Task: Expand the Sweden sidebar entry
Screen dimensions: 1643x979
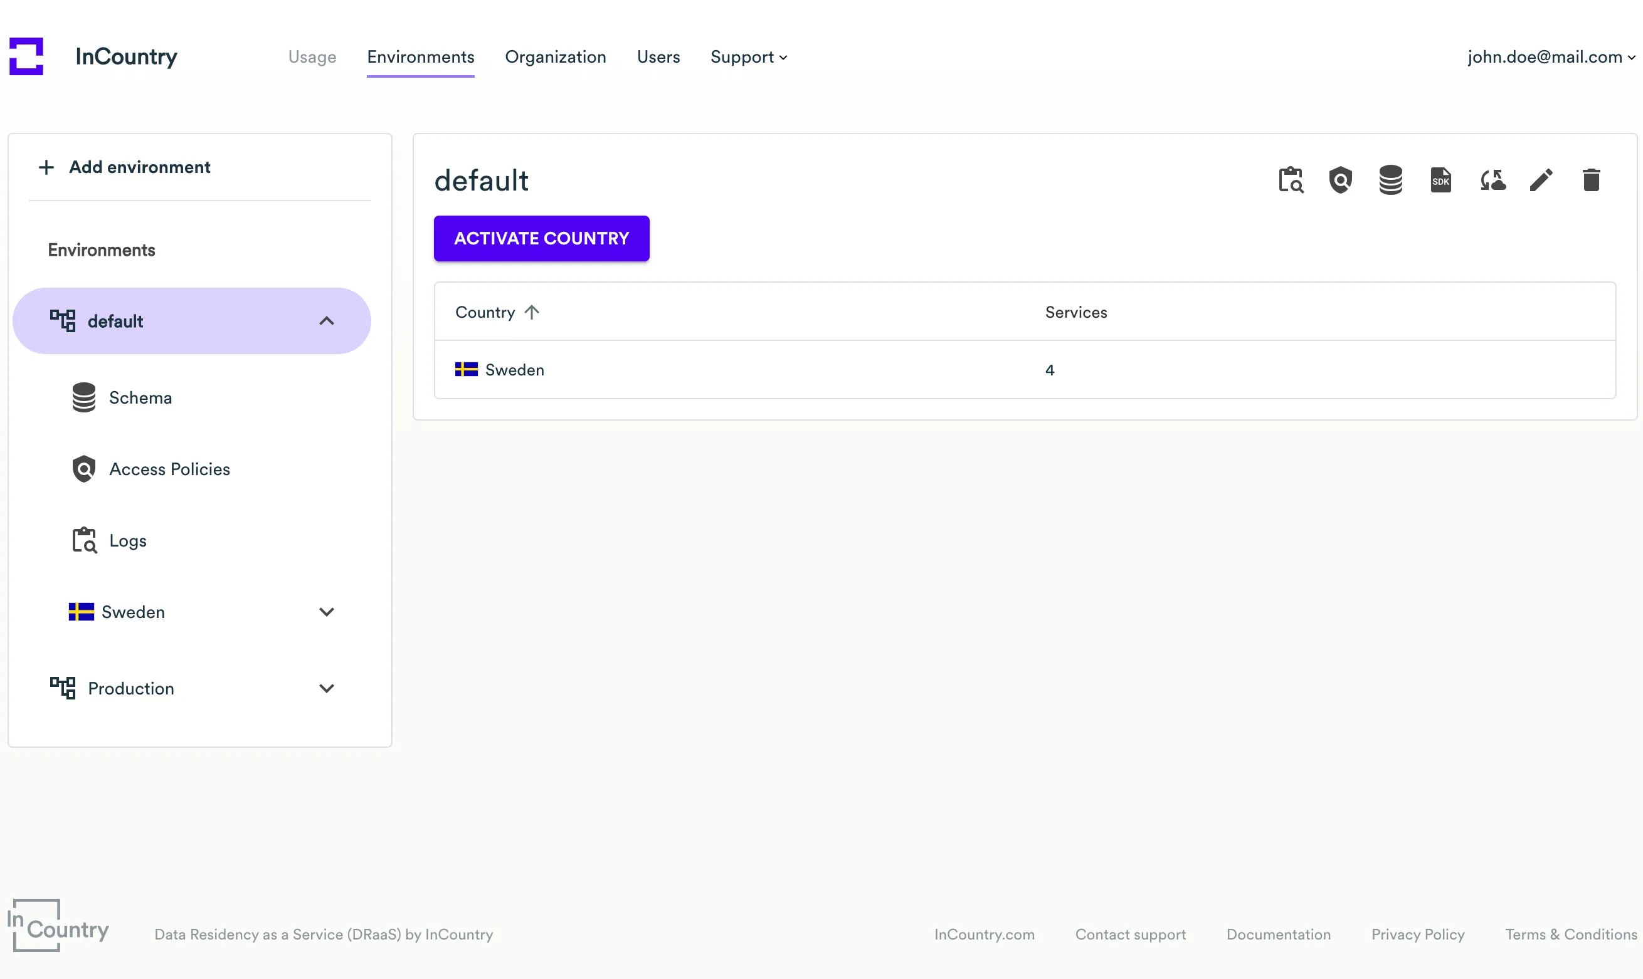Action: coord(327,612)
